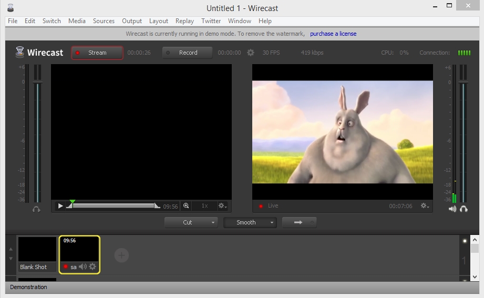Click the connection strength green bars indicator

464,53
